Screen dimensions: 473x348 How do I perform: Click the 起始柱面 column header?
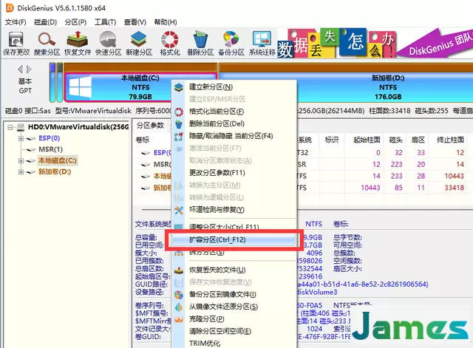coord(367,140)
